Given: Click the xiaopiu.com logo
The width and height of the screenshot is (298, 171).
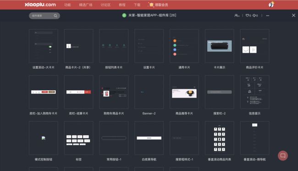Looking at the screenshot, I should tap(40, 5).
